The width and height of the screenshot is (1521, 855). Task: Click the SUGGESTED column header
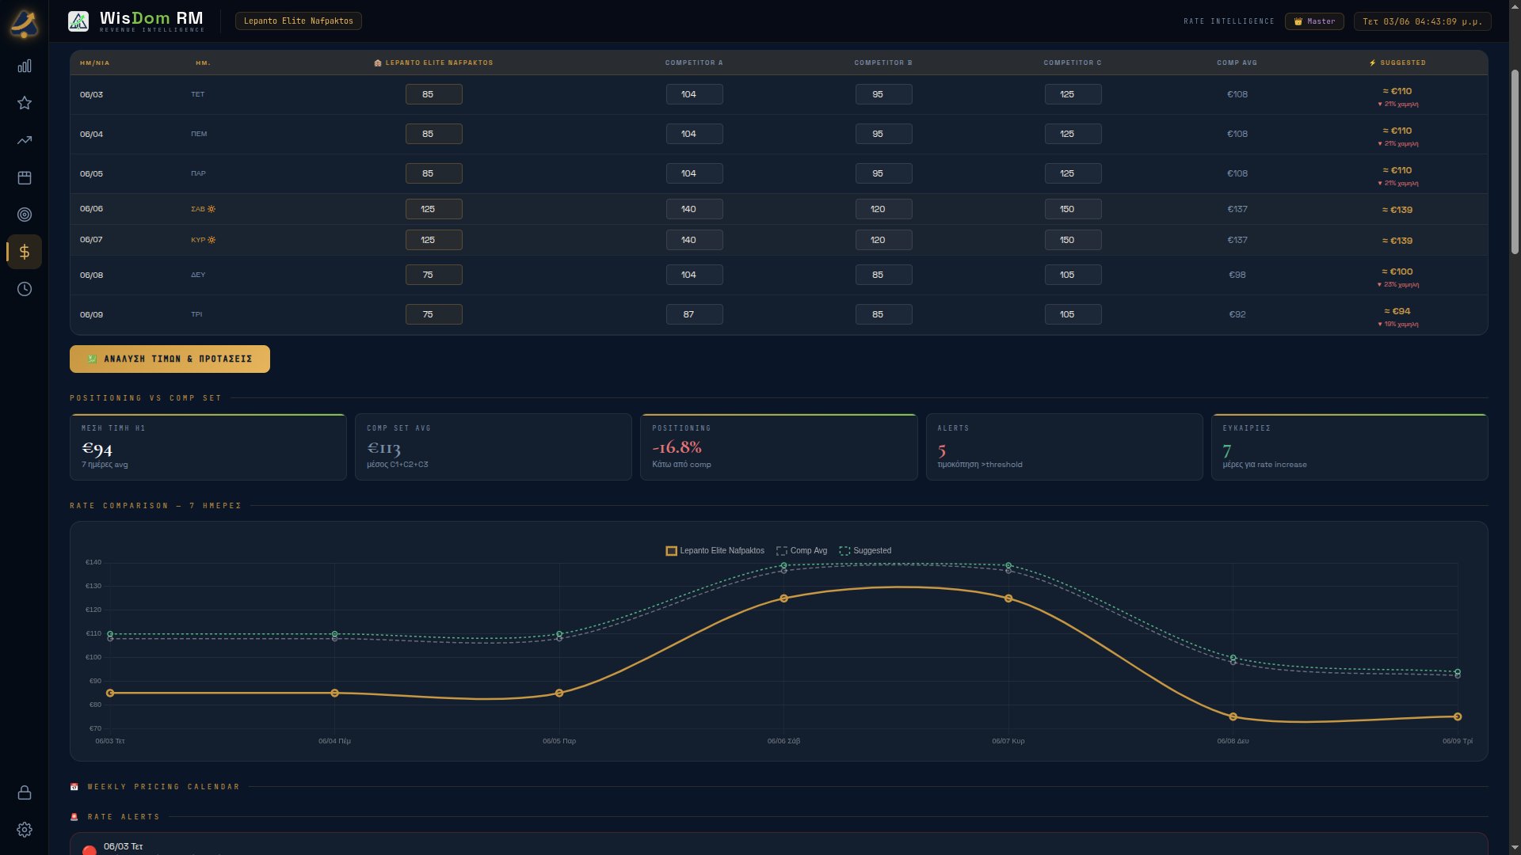(x=1397, y=63)
